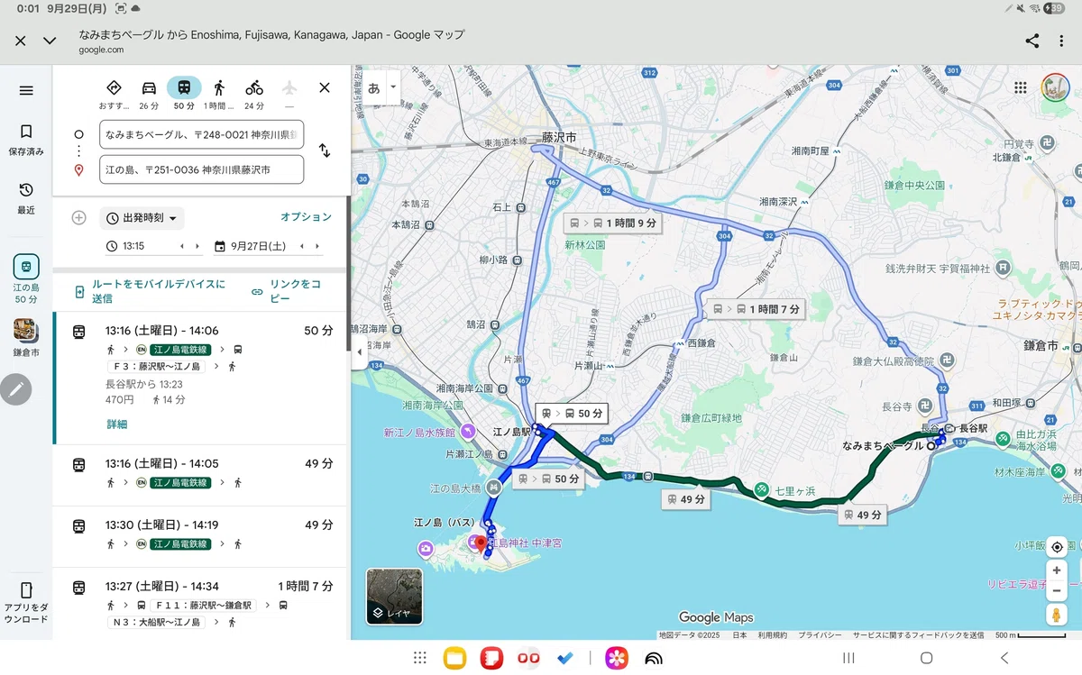The image size is (1082, 675).
Task: Collapse the side panel arrow
Action: pos(358,352)
